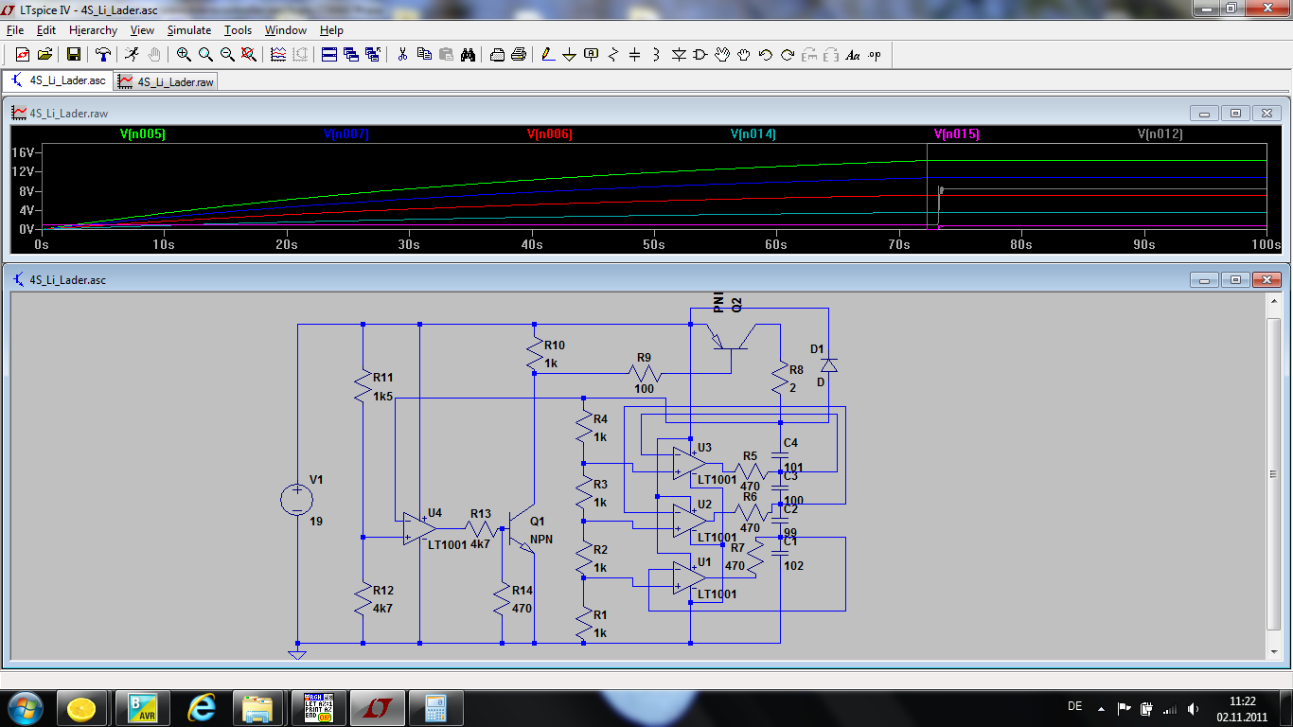This screenshot has height=727, width=1293.
Task: Click the Redo arrow icon
Action: (788, 55)
